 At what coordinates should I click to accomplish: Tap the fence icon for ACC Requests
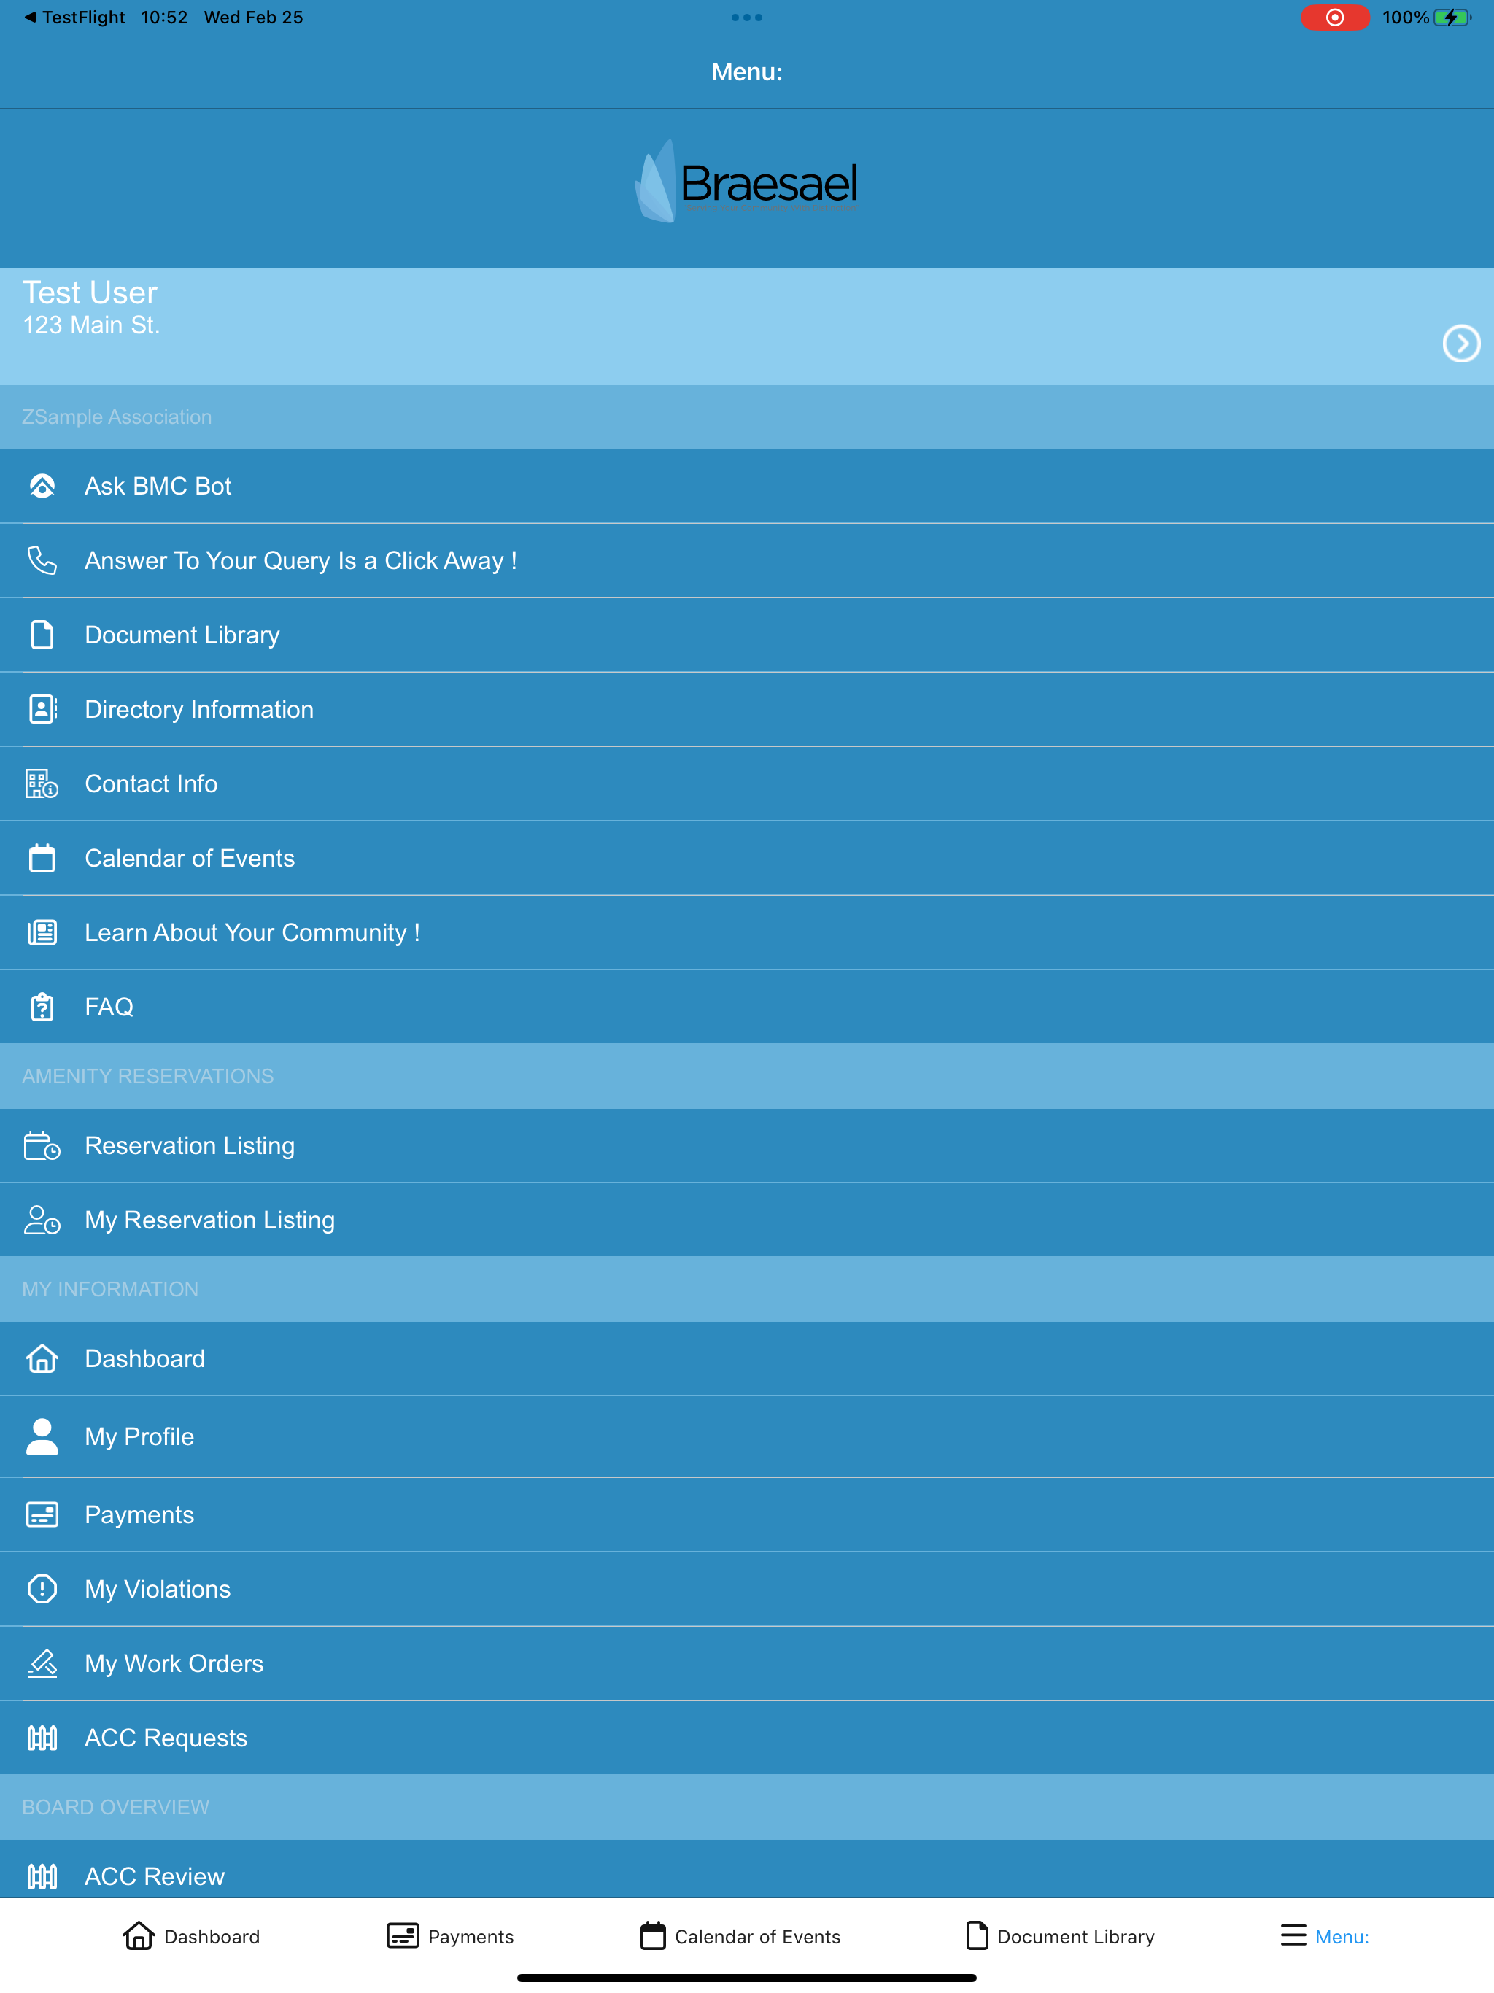coord(42,1738)
